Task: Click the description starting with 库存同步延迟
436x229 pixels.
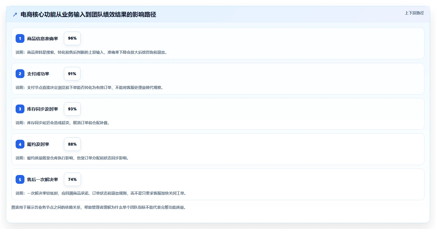Action: point(63,123)
